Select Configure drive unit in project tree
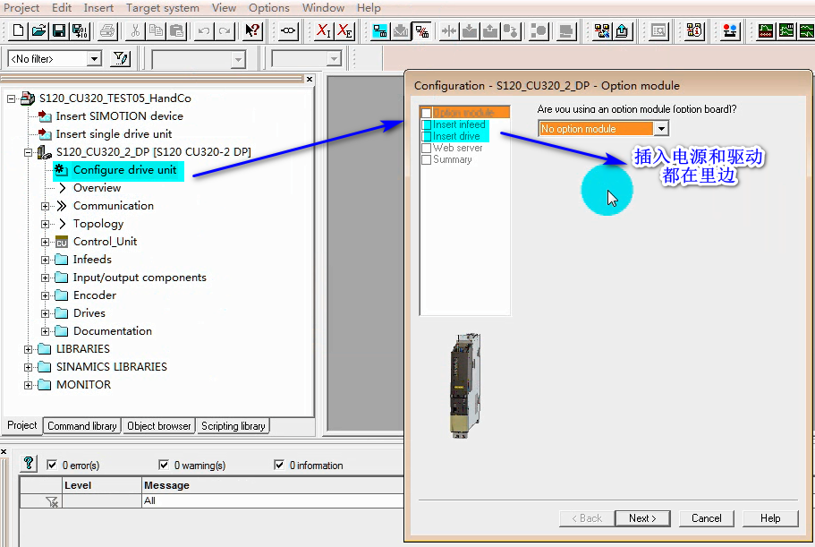This screenshot has width=815, height=547. 124,170
